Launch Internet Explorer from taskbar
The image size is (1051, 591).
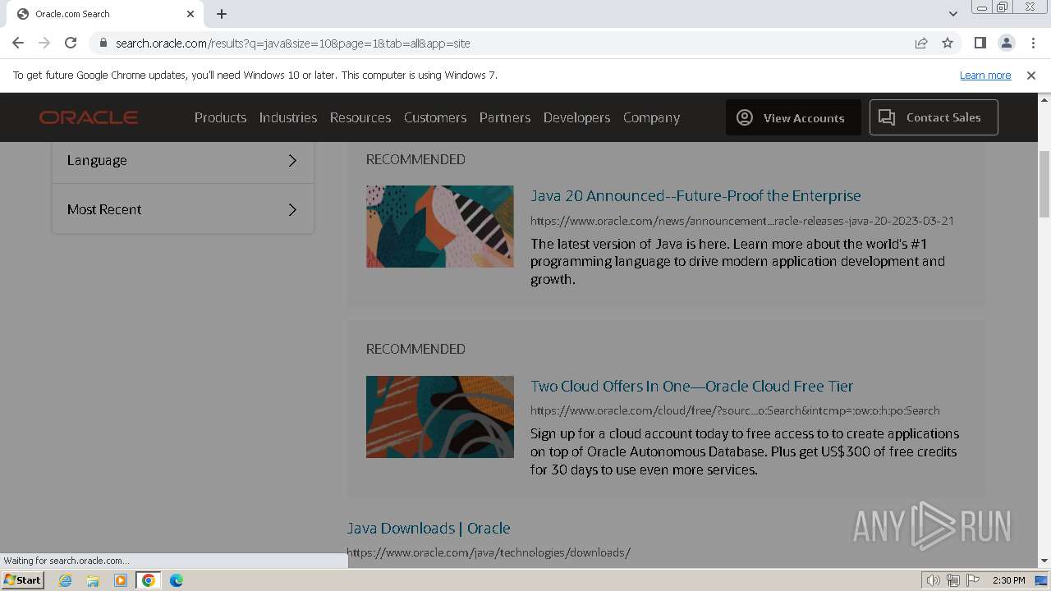tap(65, 580)
